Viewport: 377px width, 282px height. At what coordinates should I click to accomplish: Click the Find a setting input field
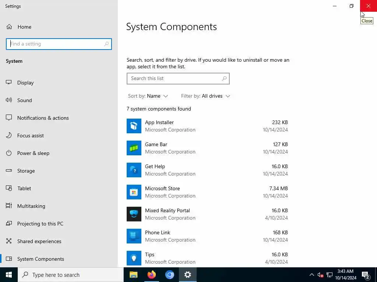pos(59,44)
